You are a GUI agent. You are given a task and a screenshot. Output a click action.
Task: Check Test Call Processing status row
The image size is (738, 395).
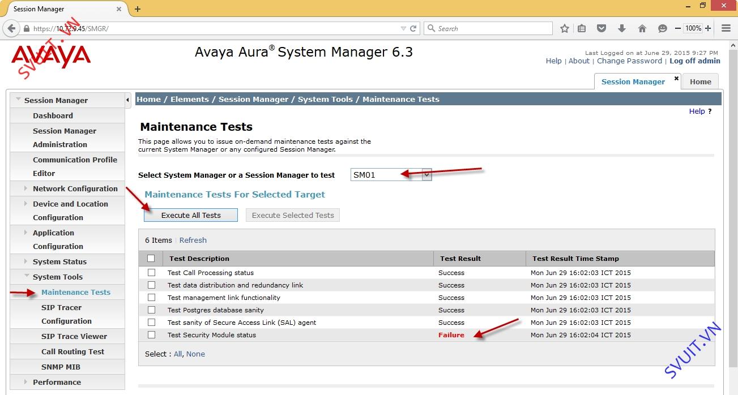click(151, 272)
